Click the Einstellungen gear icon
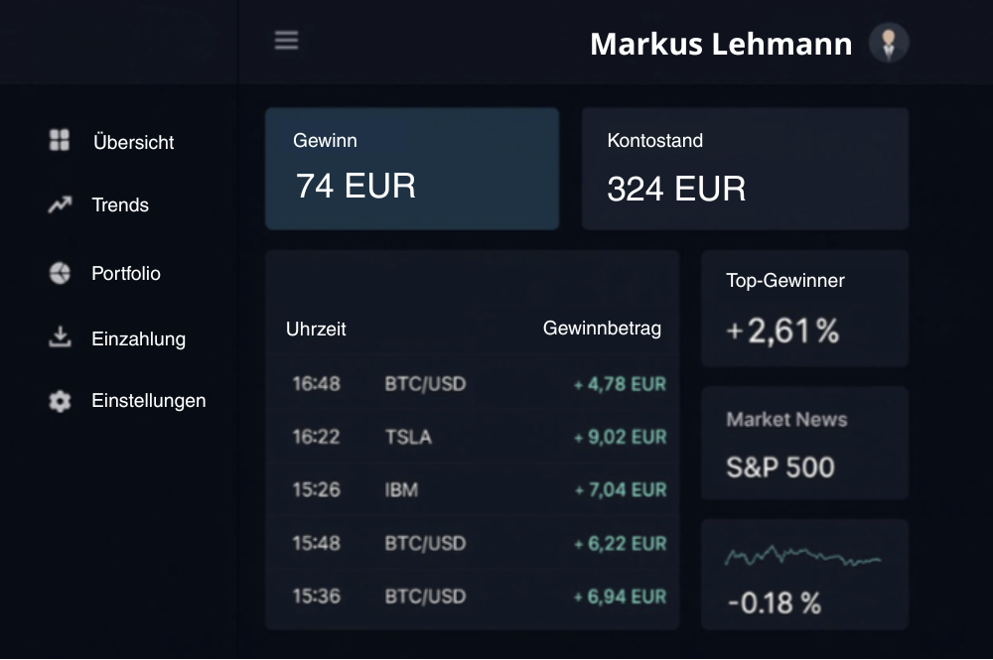Screen dimensions: 993x660 (60, 401)
